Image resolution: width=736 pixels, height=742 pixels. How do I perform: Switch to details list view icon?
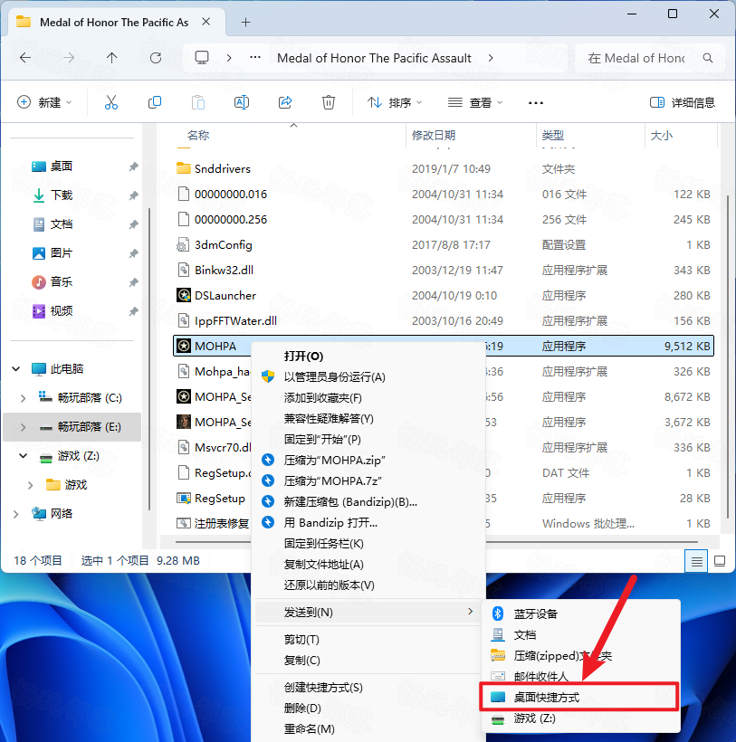696,561
